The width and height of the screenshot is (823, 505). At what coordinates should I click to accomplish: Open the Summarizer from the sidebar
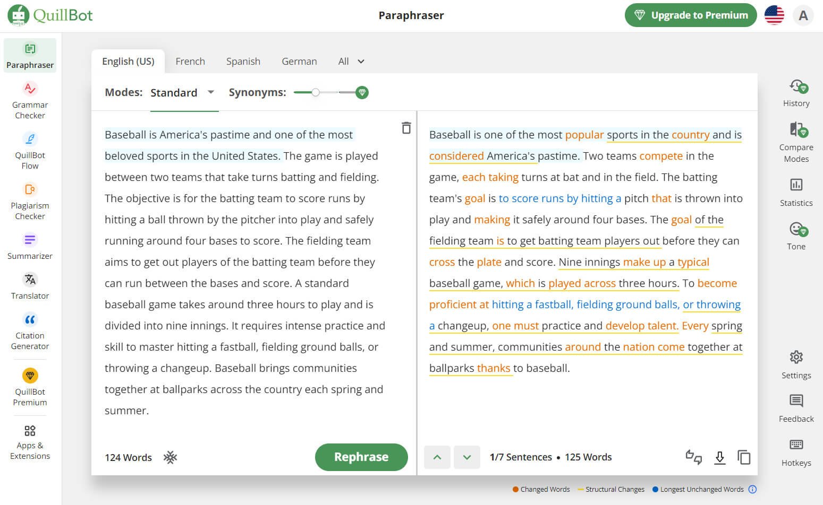pyautogui.click(x=30, y=246)
